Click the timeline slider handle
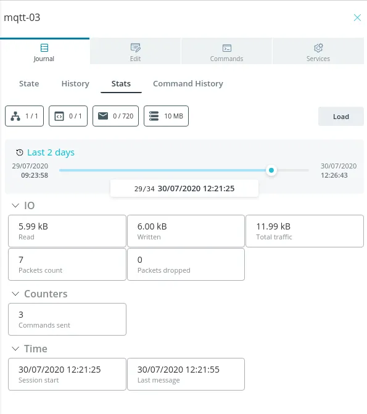 (x=271, y=170)
